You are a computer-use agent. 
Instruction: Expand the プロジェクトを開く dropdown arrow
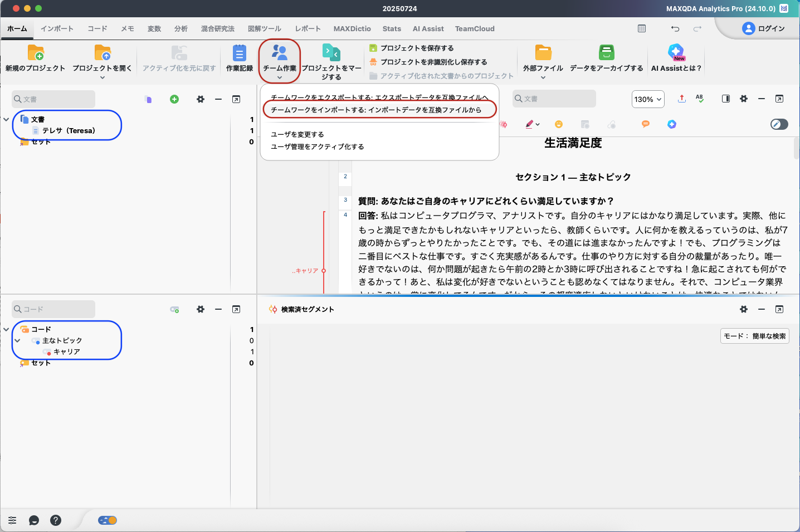tap(103, 77)
